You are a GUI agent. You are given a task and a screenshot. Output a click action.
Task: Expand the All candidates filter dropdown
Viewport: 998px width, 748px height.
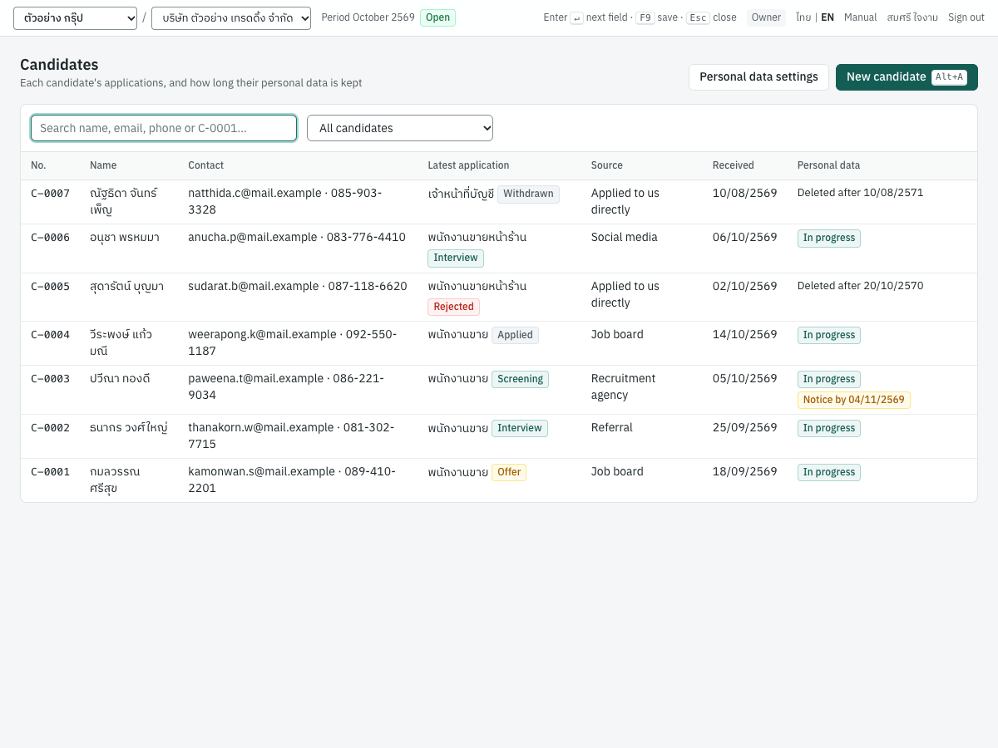tap(400, 128)
